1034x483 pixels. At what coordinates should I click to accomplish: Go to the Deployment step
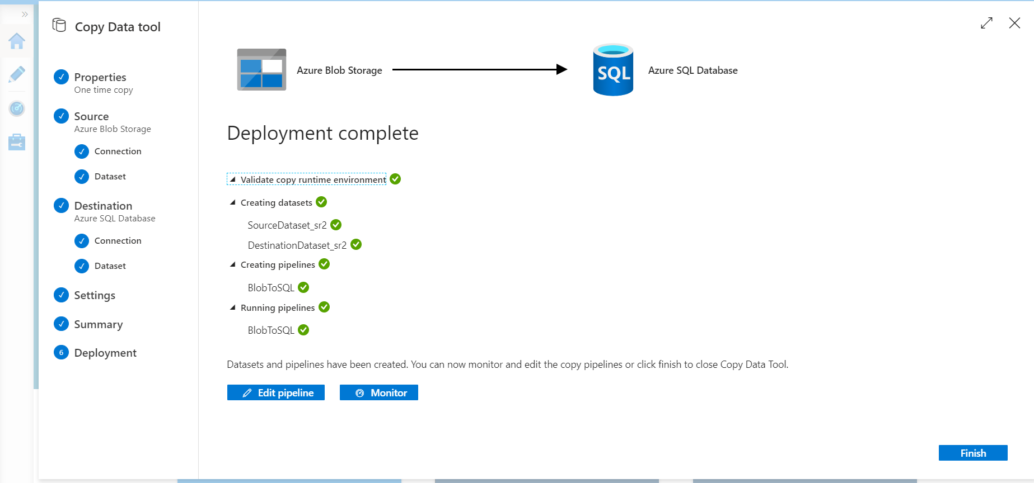tap(105, 353)
